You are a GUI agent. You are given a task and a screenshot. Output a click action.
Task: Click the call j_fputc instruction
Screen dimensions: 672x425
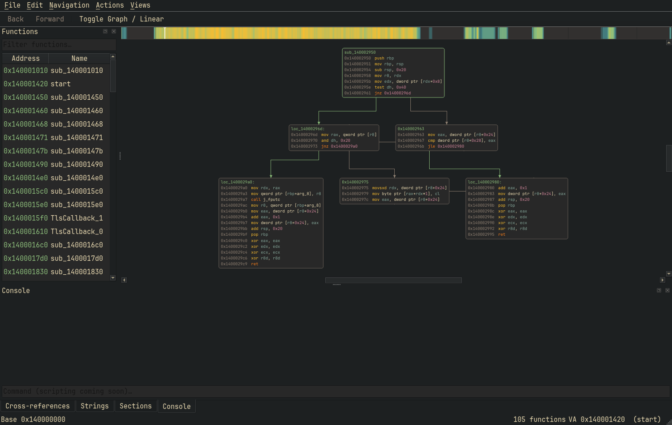265,200
